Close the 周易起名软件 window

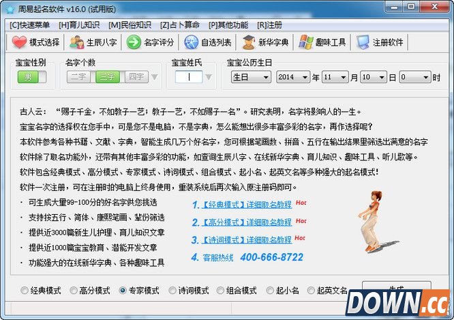tap(434, 7)
